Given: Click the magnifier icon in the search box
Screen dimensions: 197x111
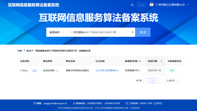Looking at the screenshot, I should pyautogui.click(x=71, y=32).
